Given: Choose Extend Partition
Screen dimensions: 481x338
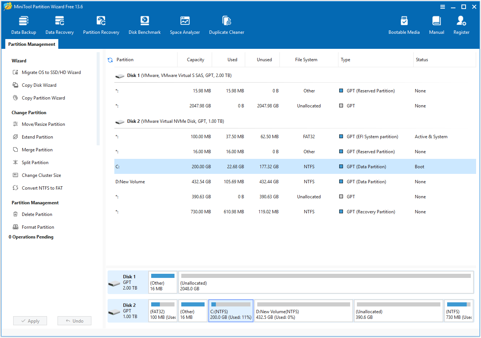Looking at the screenshot, I should (x=33, y=137).
